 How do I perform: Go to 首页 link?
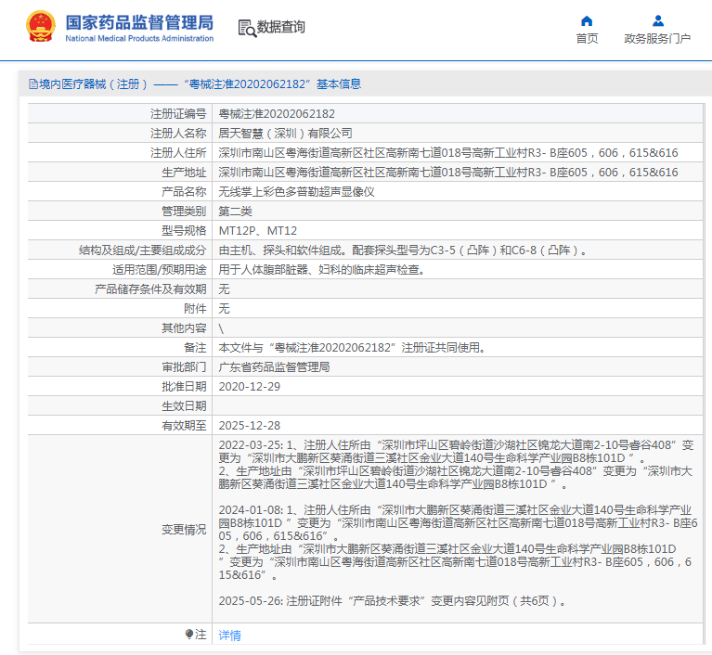click(587, 39)
